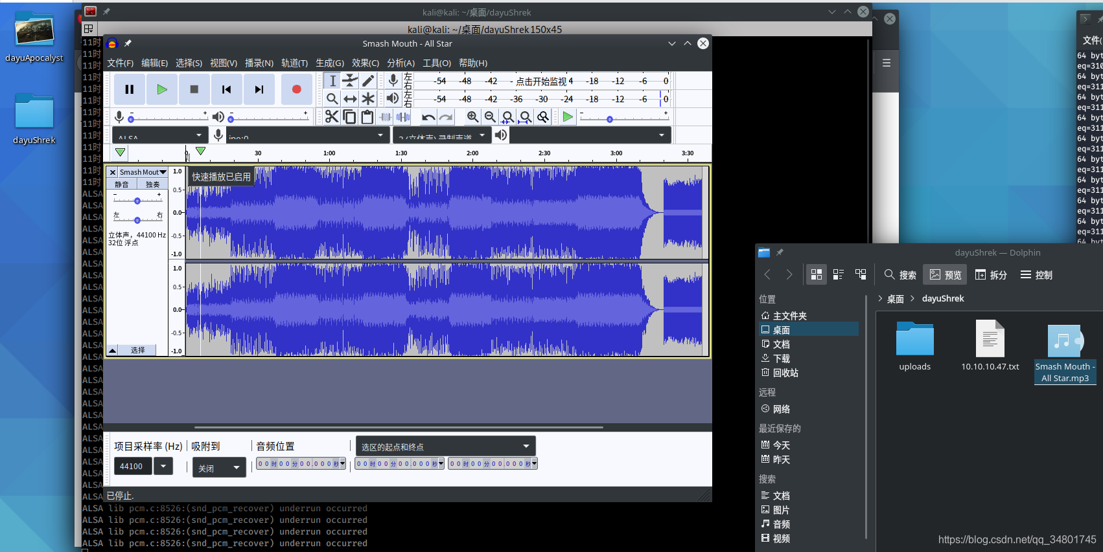
Task: Fit selection to window width
Action: 508,116
